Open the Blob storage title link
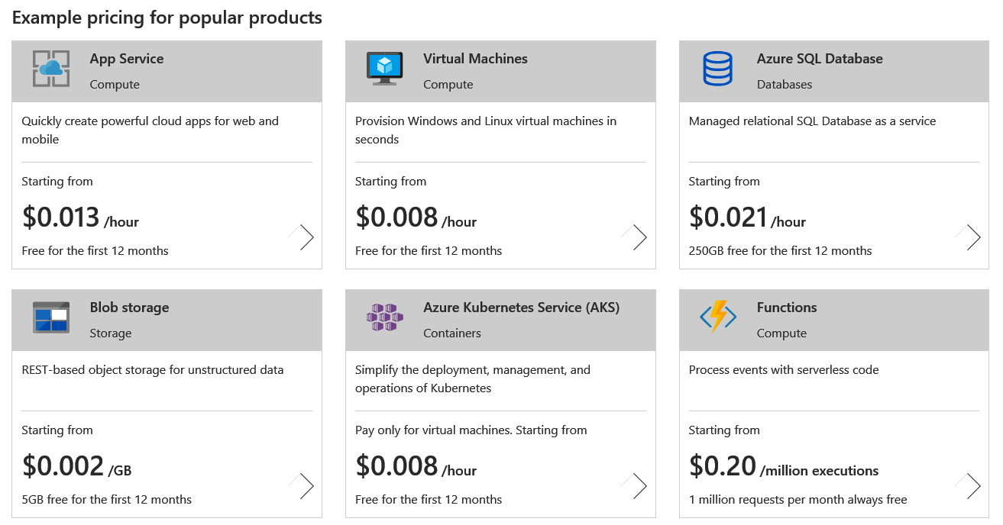This screenshot has width=1003, height=525. (x=130, y=308)
